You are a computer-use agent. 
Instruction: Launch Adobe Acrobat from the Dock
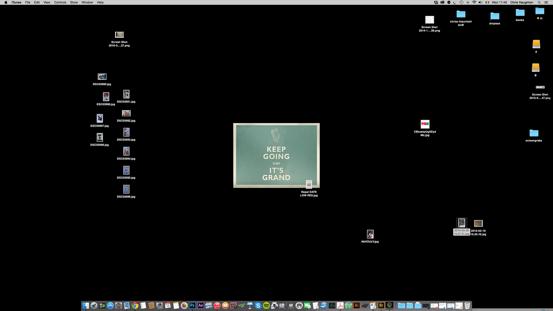pyautogui.click(x=340, y=305)
